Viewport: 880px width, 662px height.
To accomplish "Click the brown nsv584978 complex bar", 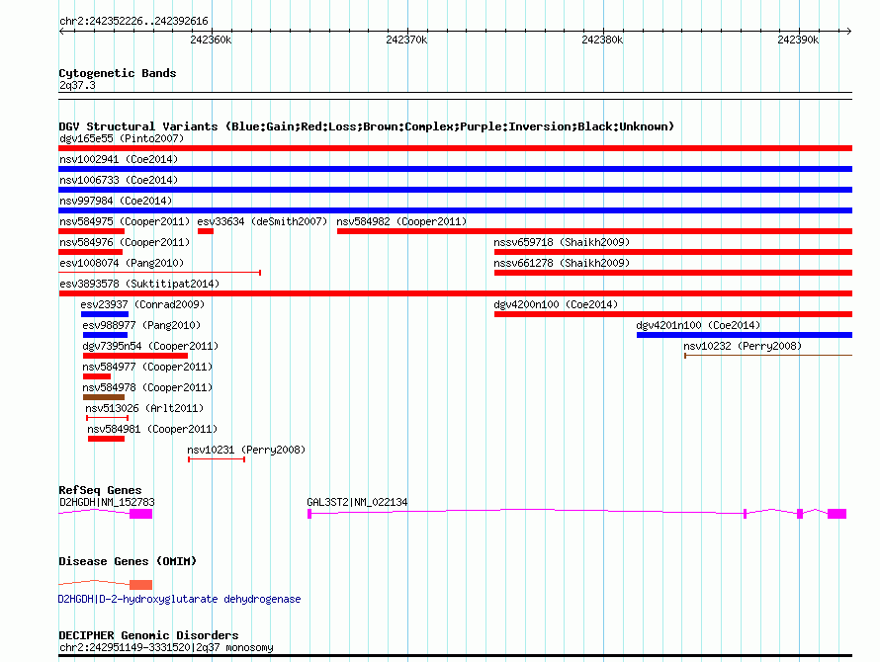I will [x=104, y=397].
